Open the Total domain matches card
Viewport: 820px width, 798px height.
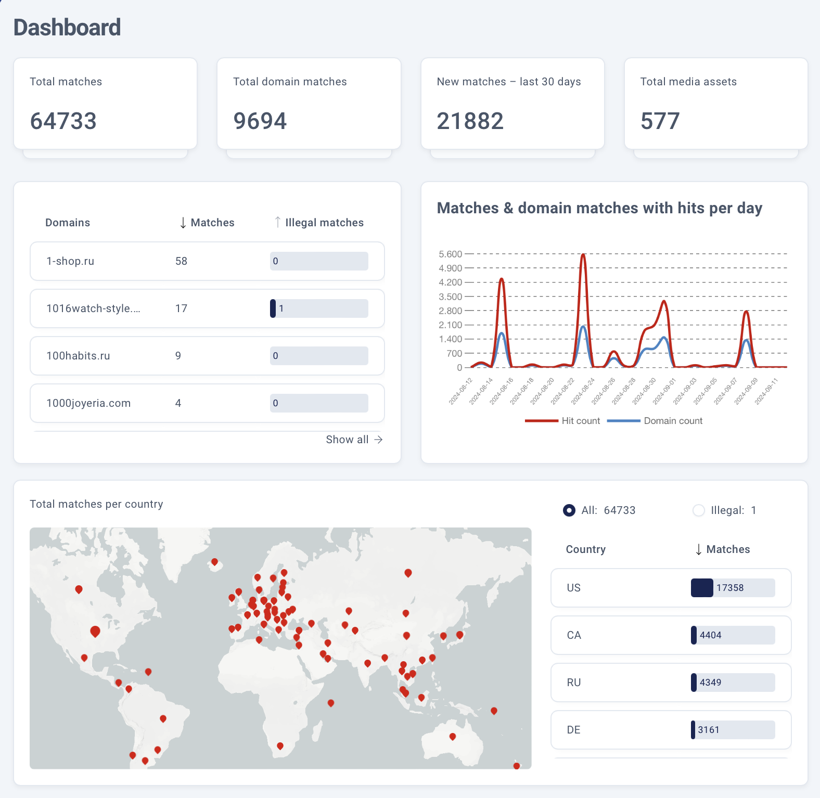[x=309, y=104]
